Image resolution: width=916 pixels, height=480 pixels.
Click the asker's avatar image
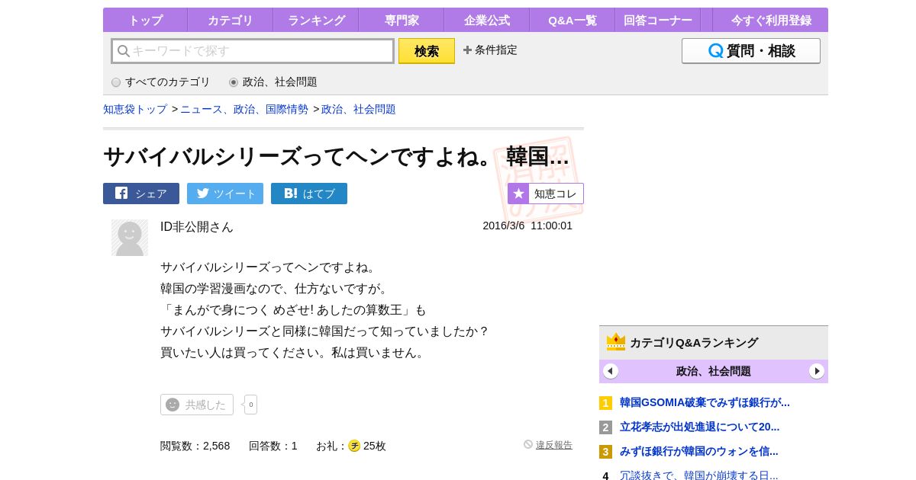click(x=130, y=238)
